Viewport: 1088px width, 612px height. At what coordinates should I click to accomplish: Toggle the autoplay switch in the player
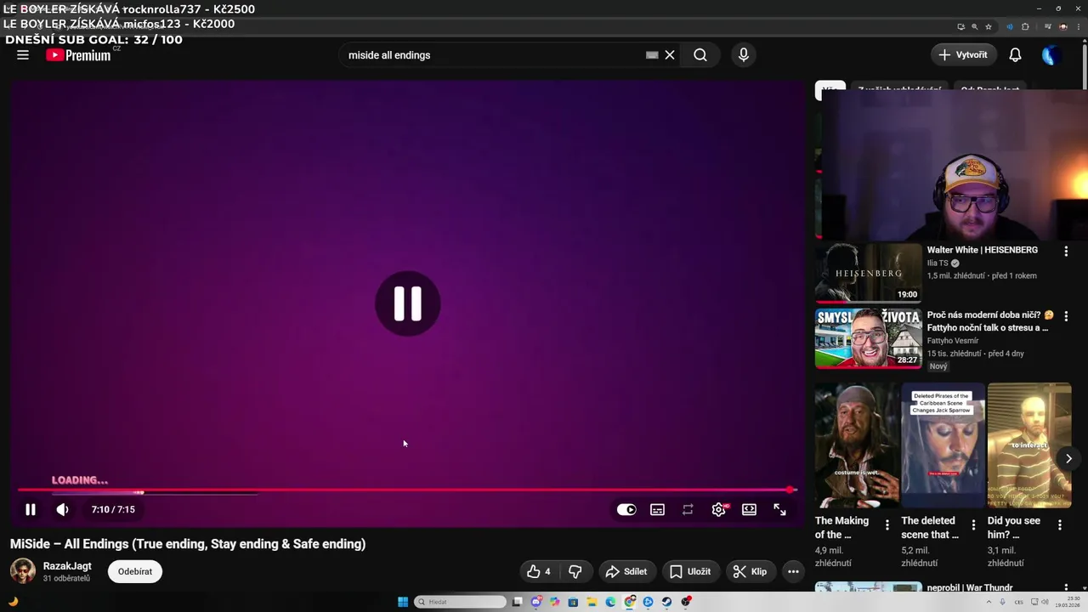pyautogui.click(x=626, y=510)
